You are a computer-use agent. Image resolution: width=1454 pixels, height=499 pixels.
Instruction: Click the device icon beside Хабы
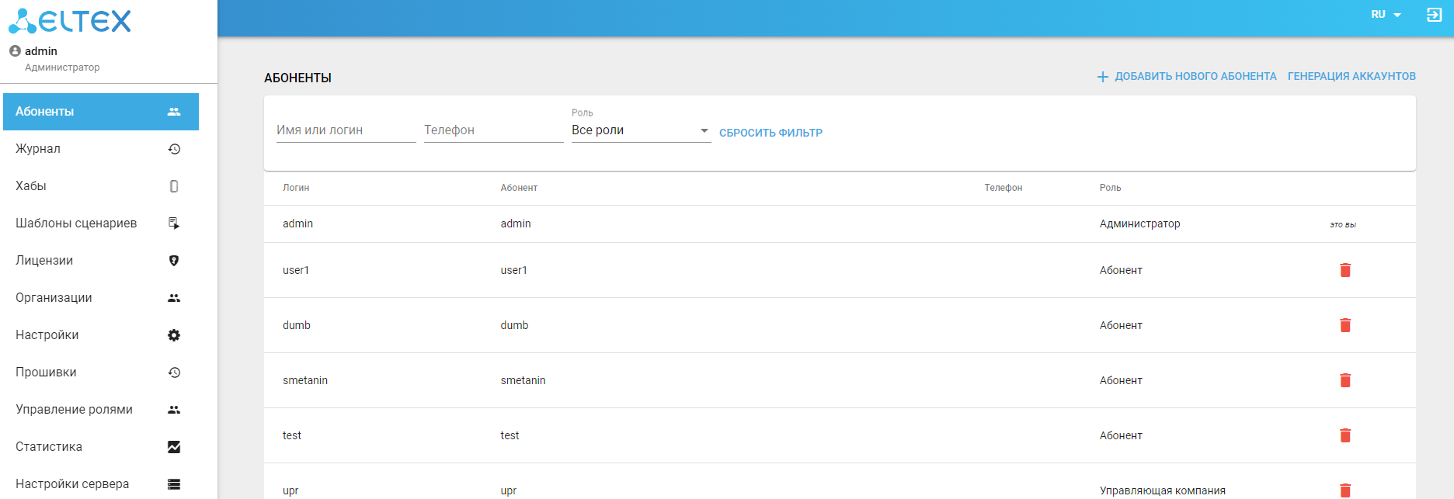coord(174,186)
